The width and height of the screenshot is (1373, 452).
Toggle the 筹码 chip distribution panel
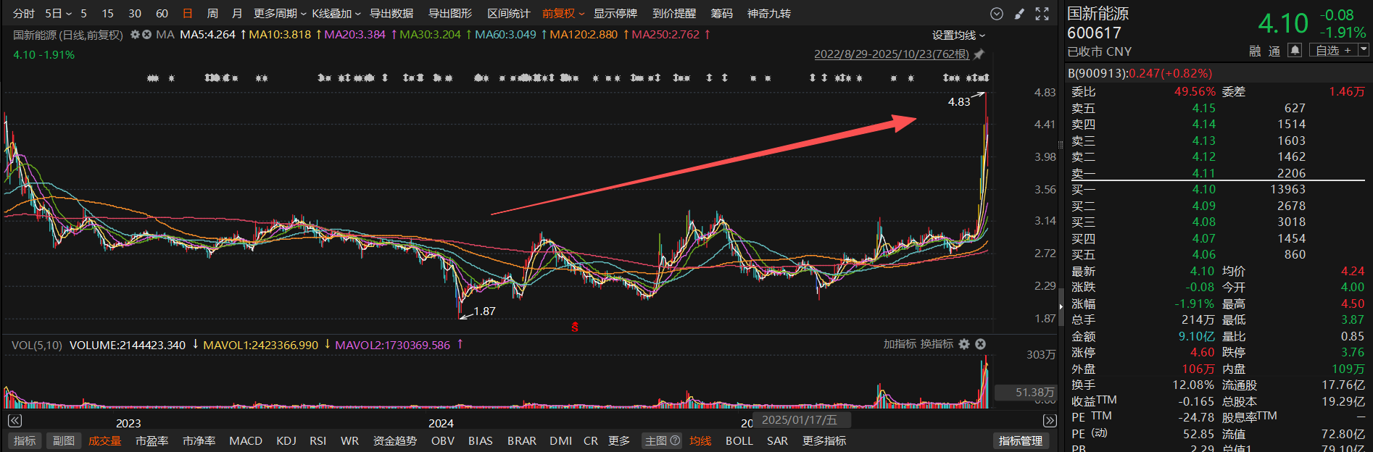point(721,14)
